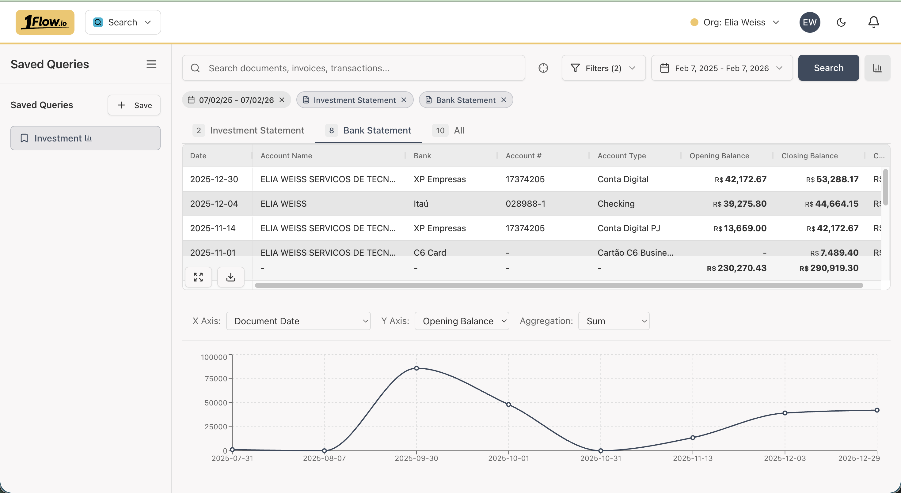Image resolution: width=901 pixels, height=493 pixels.
Task: Expand table to fullscreen
Action: pyautogui.click(x=198, y=277)
